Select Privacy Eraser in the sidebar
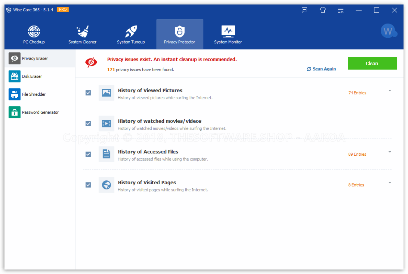Viewport: 408px width, 274px height. tap(40, 58)
